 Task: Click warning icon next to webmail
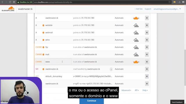pyautogui.click(x=43, y=33)
